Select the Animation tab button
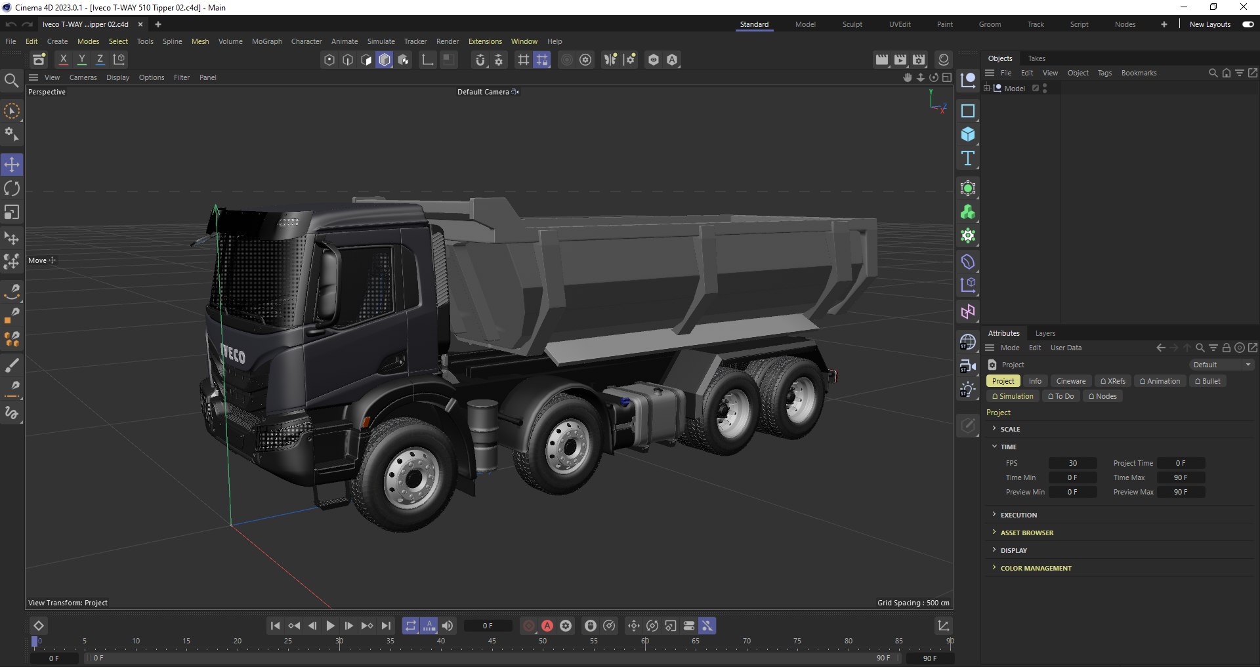The height and width of the screenshot is (667, 1260). 1160,381
